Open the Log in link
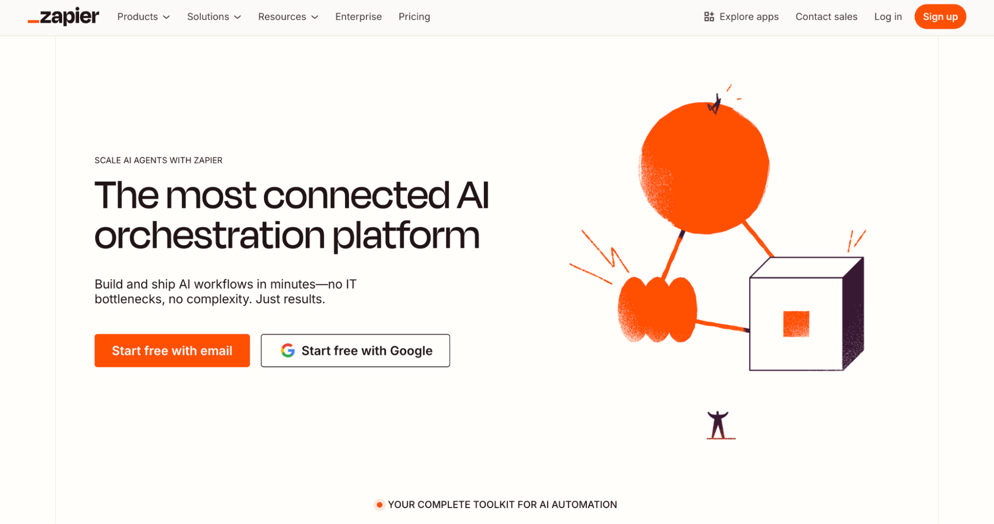The height and width of the screenshot is (524, 994). 888,16
